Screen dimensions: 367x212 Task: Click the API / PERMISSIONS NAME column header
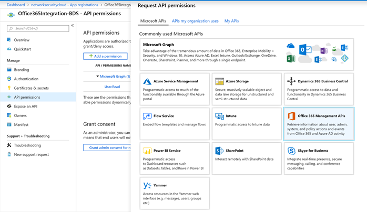113,66
